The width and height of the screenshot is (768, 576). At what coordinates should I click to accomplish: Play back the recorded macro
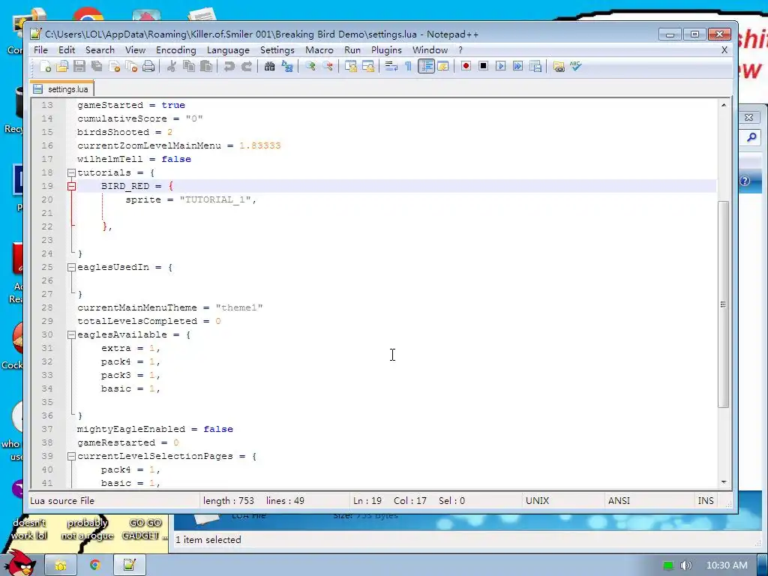tap(500, 66)
